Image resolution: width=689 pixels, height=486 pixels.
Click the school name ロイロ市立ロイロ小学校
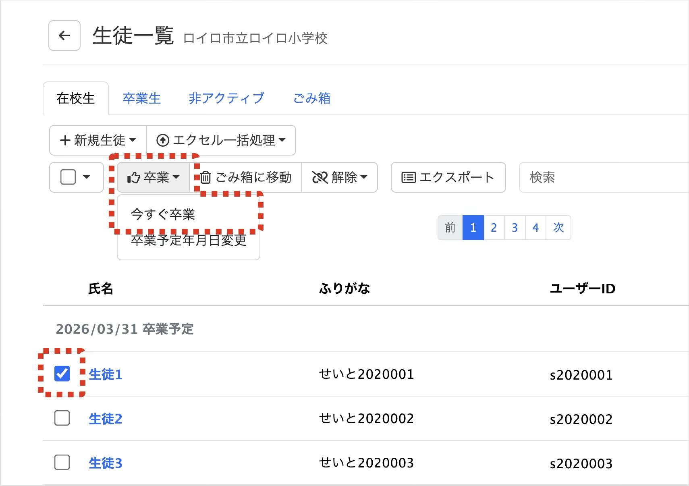pyautogui.click(x=255, y=38)
